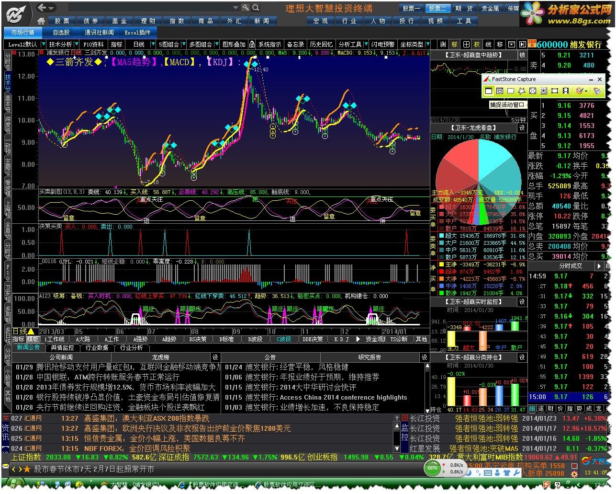Open the 基金 main menu
This screenshot has height=494, width=616.
119,21
